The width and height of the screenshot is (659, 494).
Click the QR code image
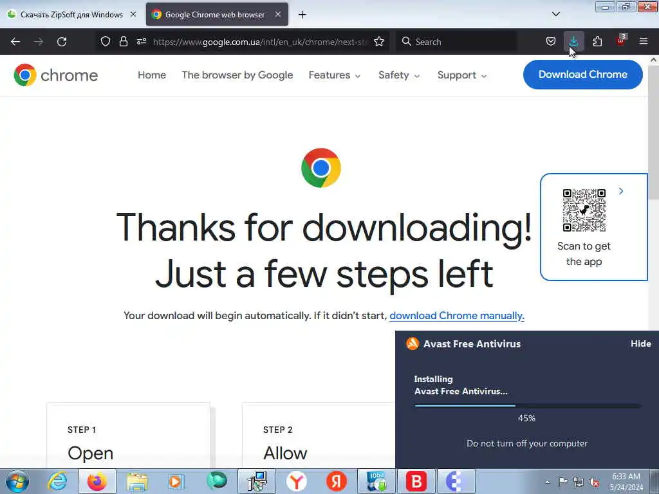(584, 210)
